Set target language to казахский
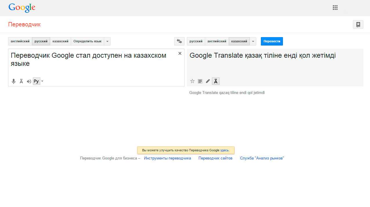The width and height of the screenshot is (370, 207). 239,41
